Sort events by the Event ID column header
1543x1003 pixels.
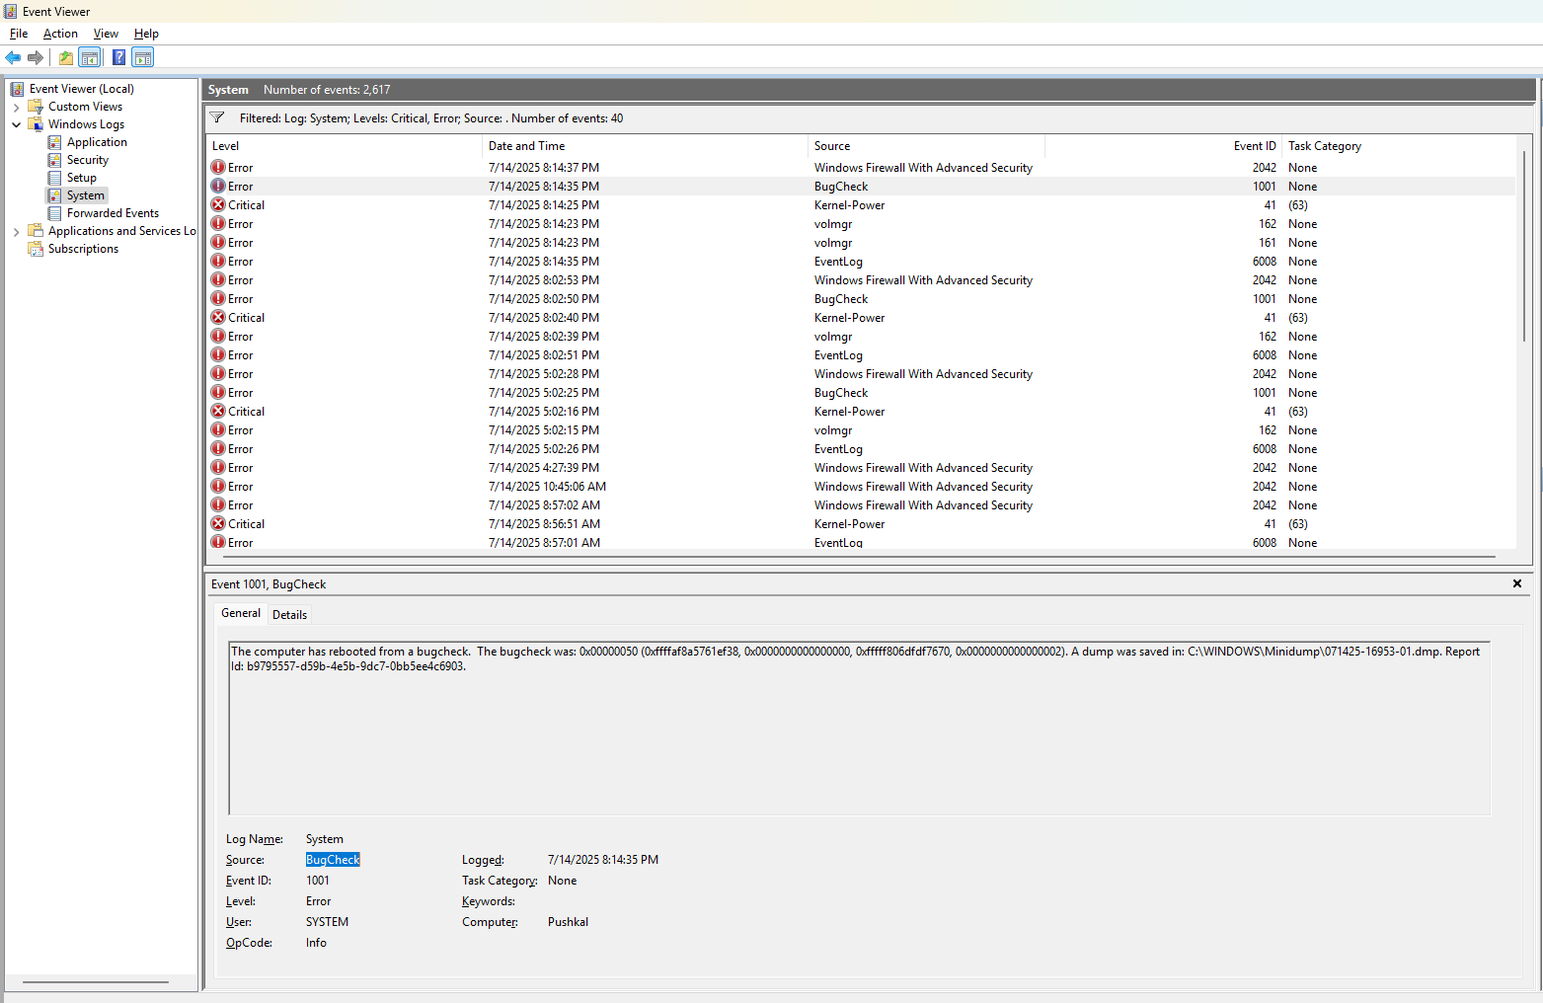pos(1254,146)
